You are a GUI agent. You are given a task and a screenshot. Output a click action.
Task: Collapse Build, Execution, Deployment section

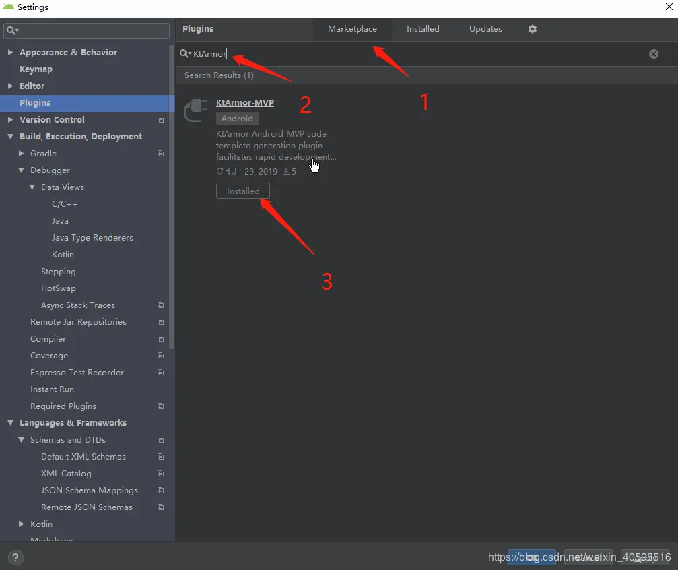[10, 136]
